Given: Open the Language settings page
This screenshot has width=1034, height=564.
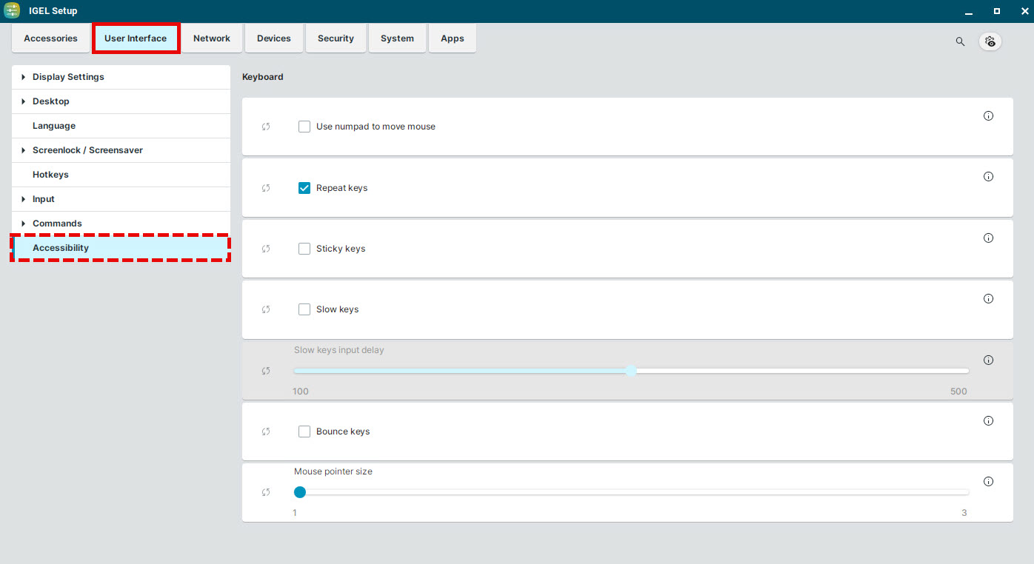Looking at the screenshot, I should pos(53,125).
